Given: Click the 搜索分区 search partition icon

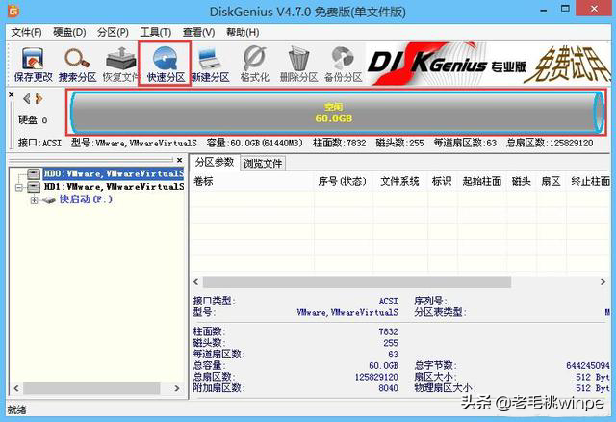Looking at the screenshot, I should 76,63.
